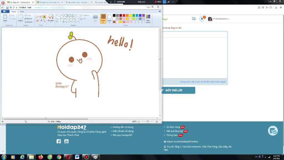
Task: Click Edit colors in Paint
Action: (x=148, y=19)
